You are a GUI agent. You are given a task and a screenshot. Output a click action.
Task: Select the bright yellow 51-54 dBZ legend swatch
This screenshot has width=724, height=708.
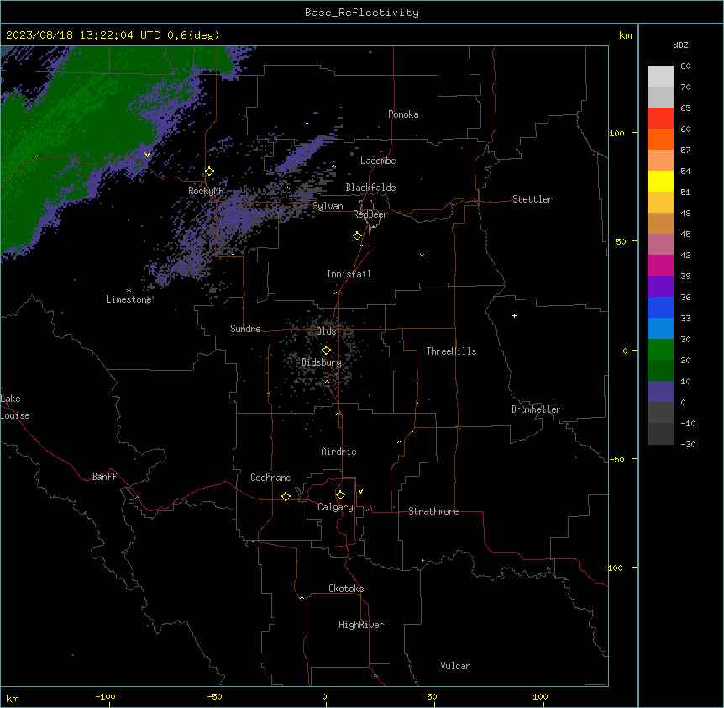pos(660,181)
